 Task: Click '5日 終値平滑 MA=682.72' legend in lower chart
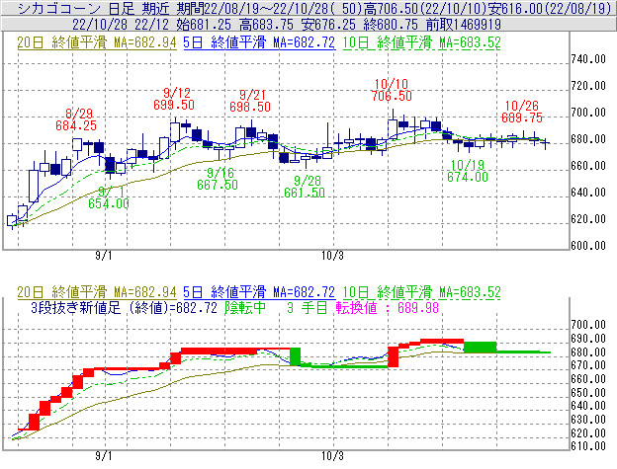point(259,292)
